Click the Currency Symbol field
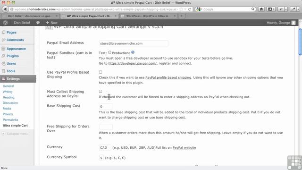 [x=101, y=158]
